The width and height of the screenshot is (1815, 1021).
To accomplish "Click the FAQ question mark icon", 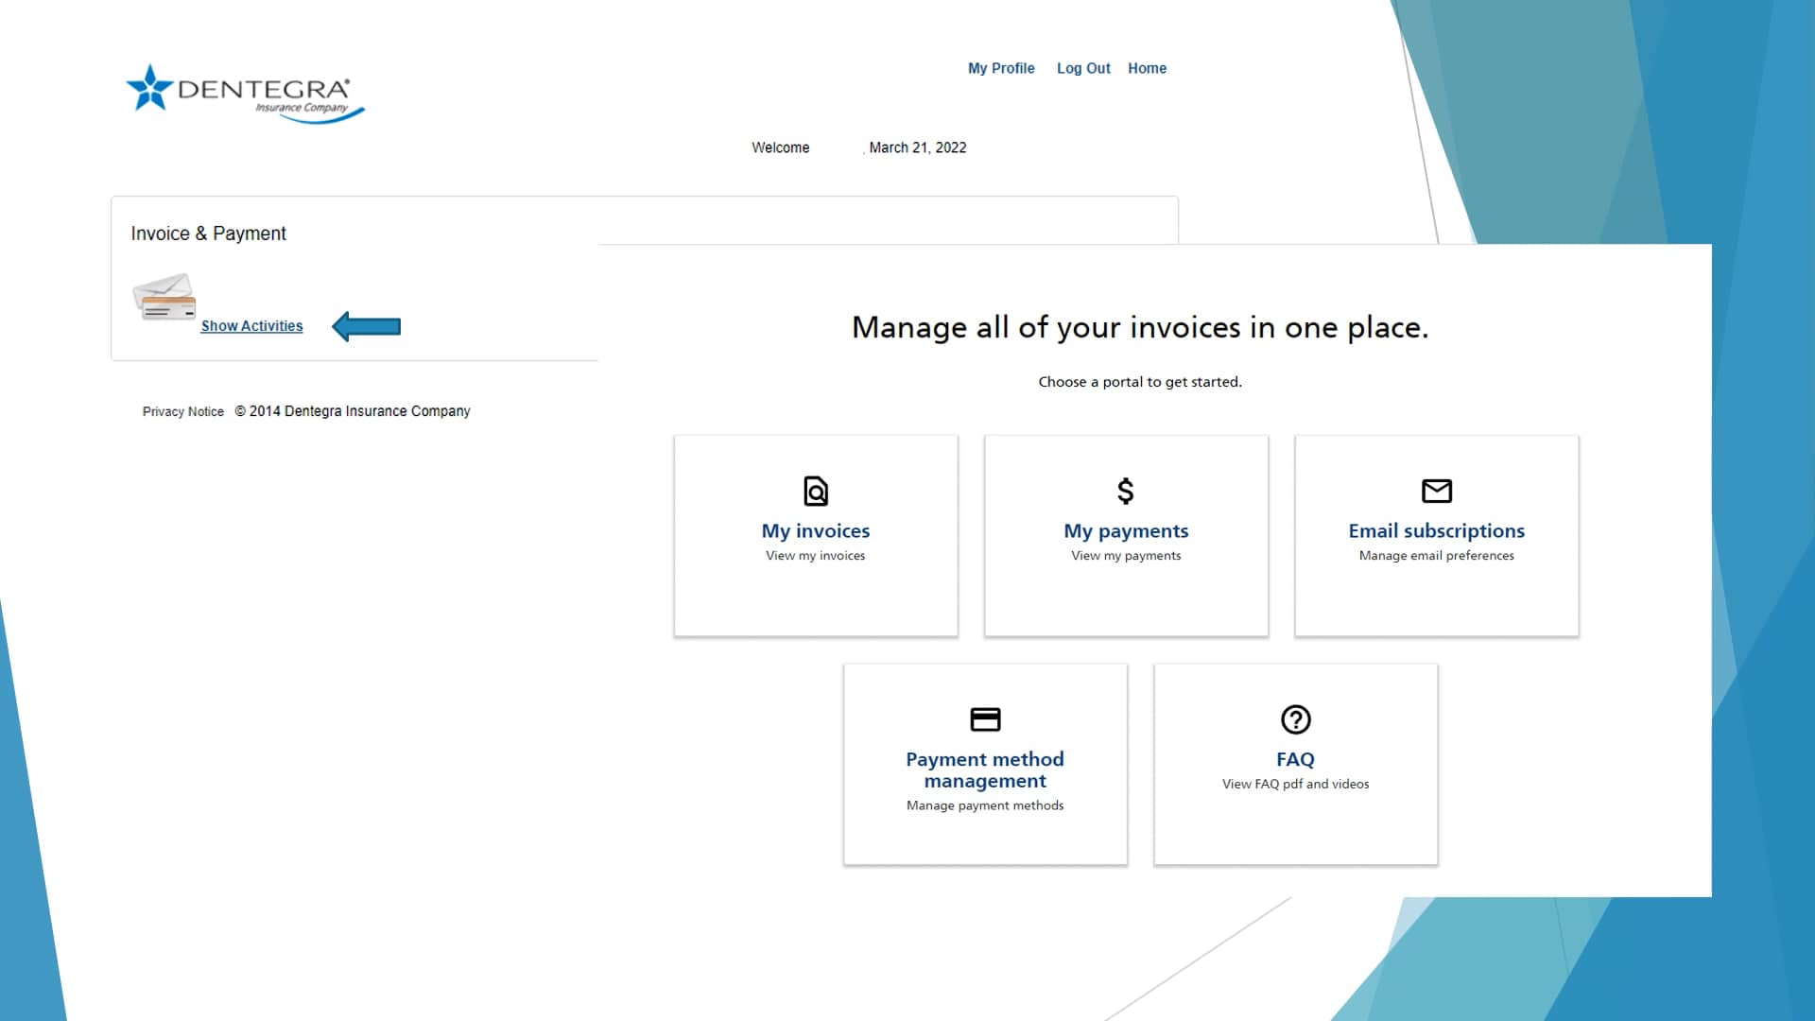I will [x=1295, y=719].
